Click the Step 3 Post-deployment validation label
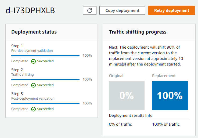 [33, 98]
